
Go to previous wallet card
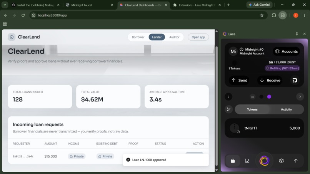click(x=228, y=96)
